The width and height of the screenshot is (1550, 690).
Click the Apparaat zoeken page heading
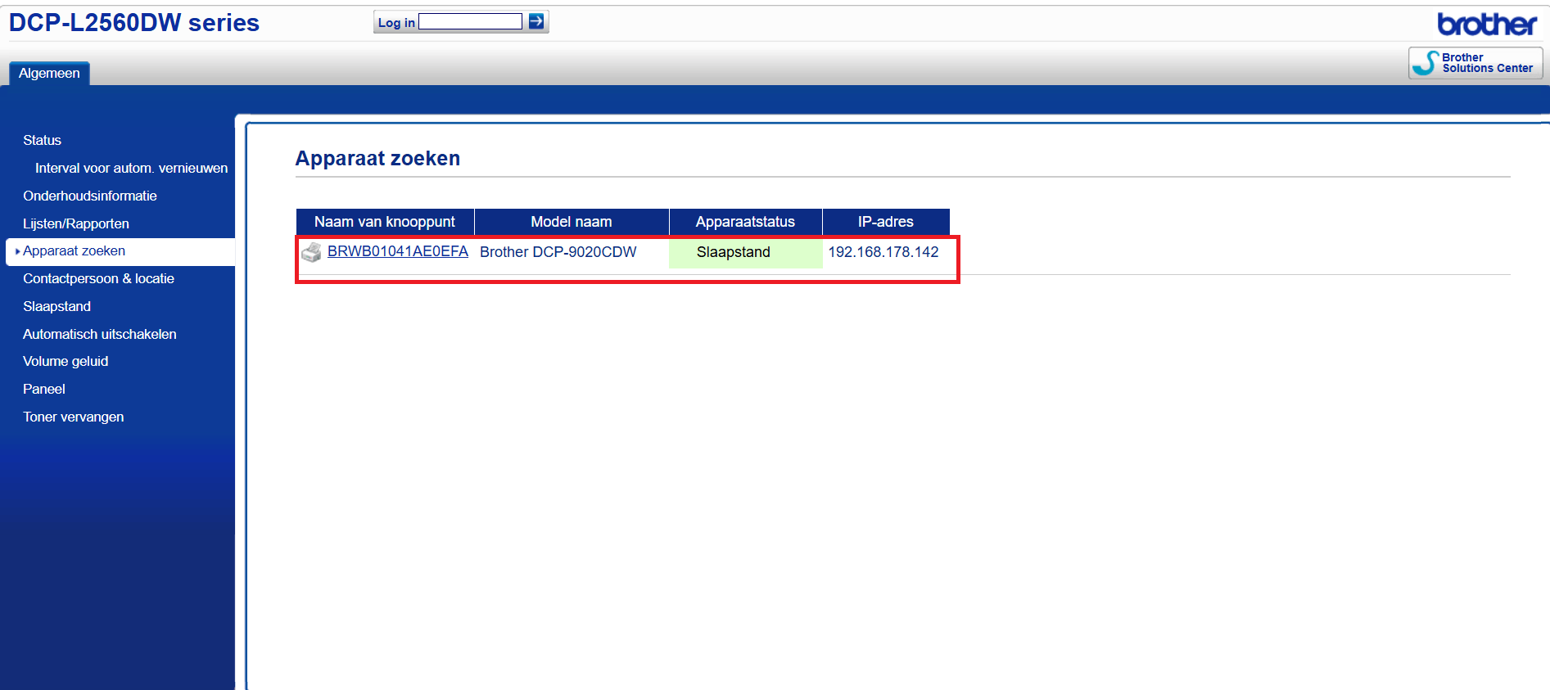pyautogui.click(x=377, y=158)
